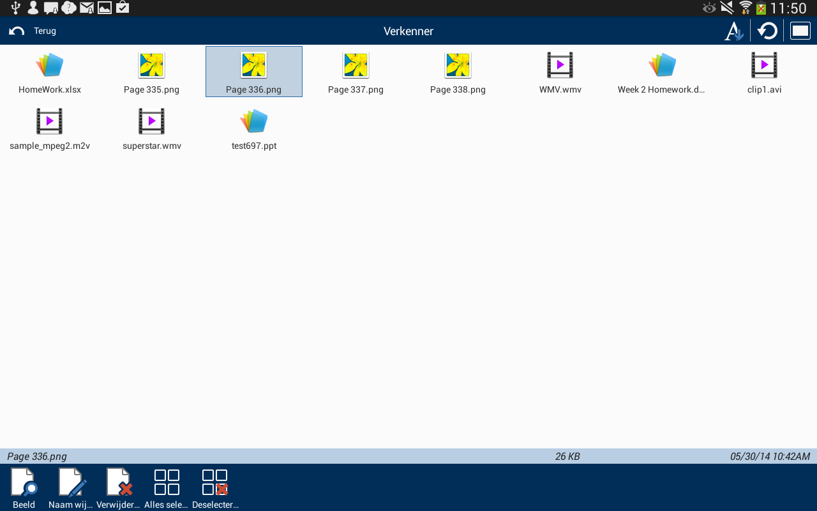Tap the Beeld view file button

tap(24, 488)
